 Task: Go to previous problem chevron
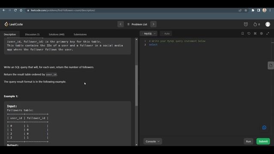click(121, 24)
